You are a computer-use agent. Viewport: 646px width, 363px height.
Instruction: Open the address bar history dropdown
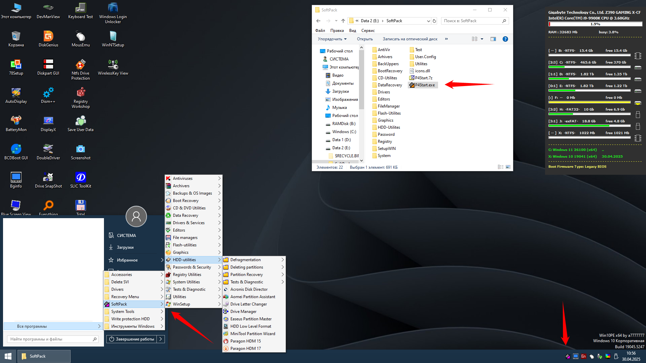428,21
